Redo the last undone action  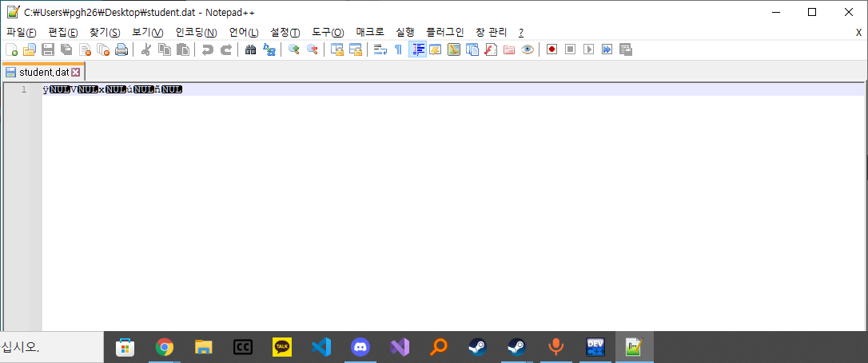(226, 49)
